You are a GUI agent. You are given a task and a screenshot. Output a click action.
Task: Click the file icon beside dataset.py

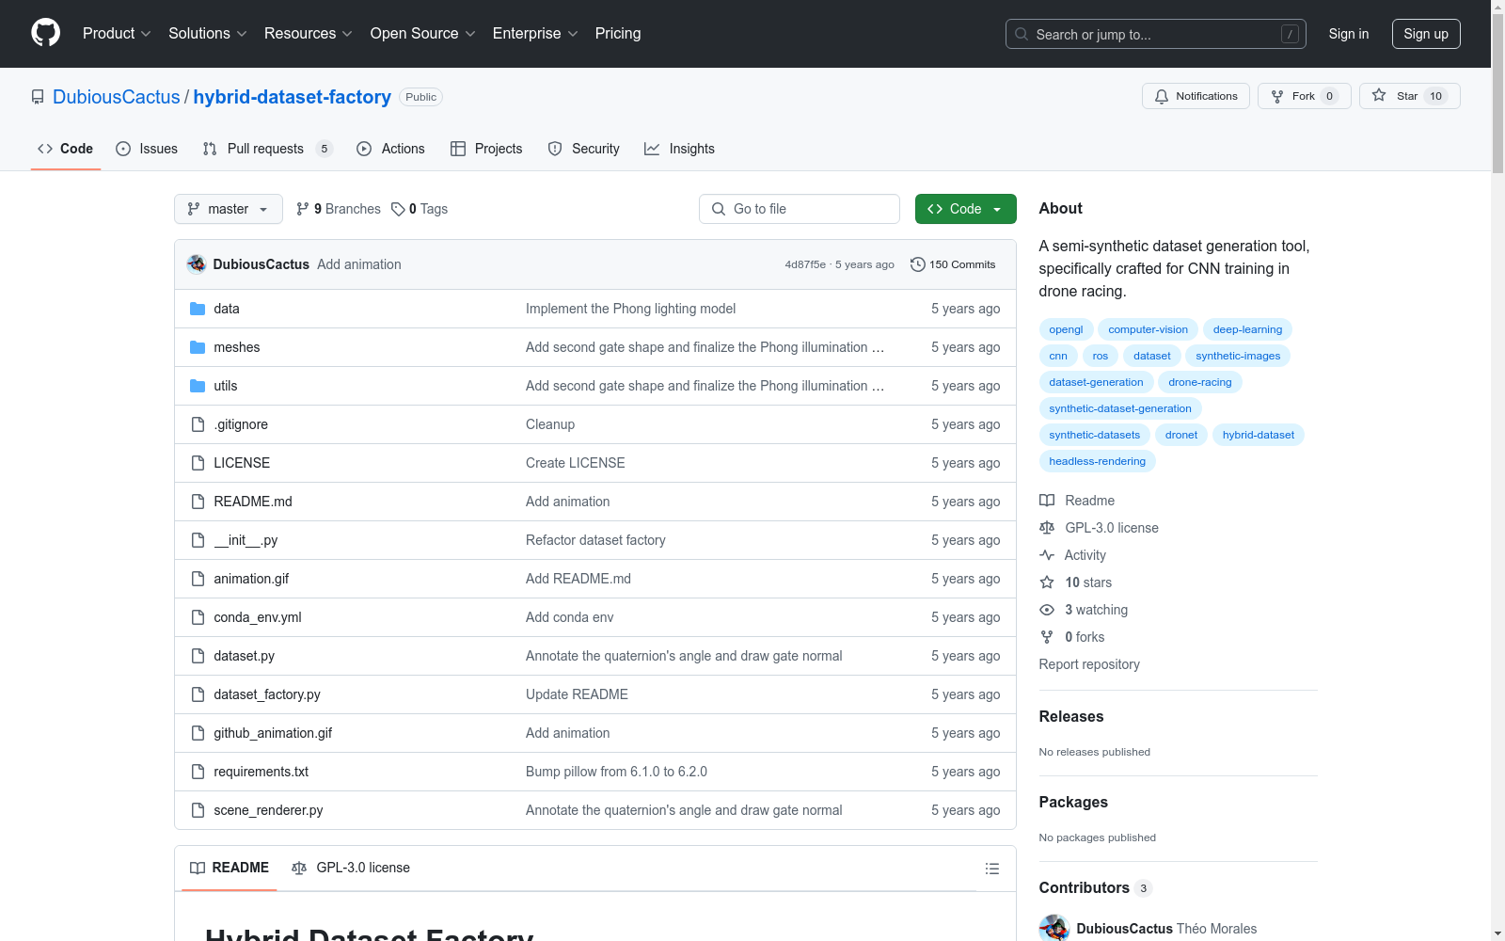pyautogui.click(x=198, y=656)
